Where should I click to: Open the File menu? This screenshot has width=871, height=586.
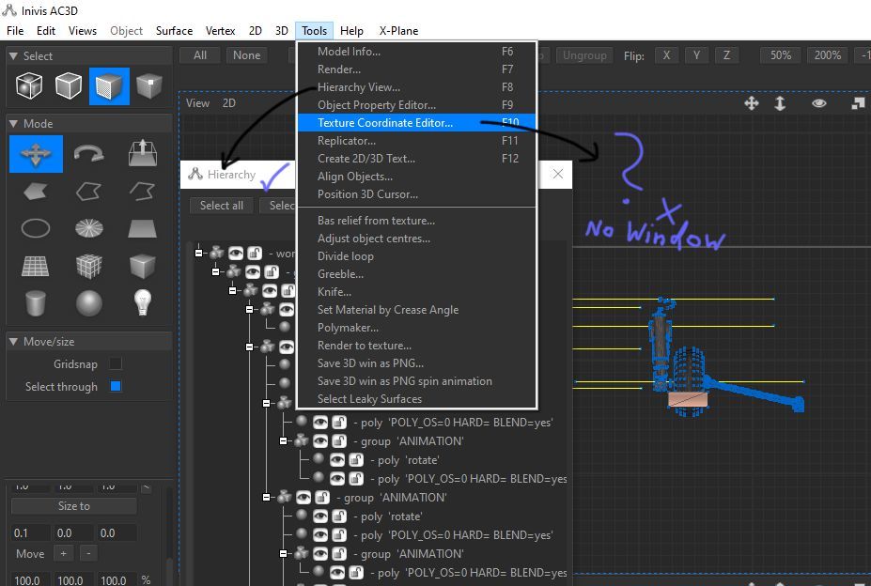15,31
